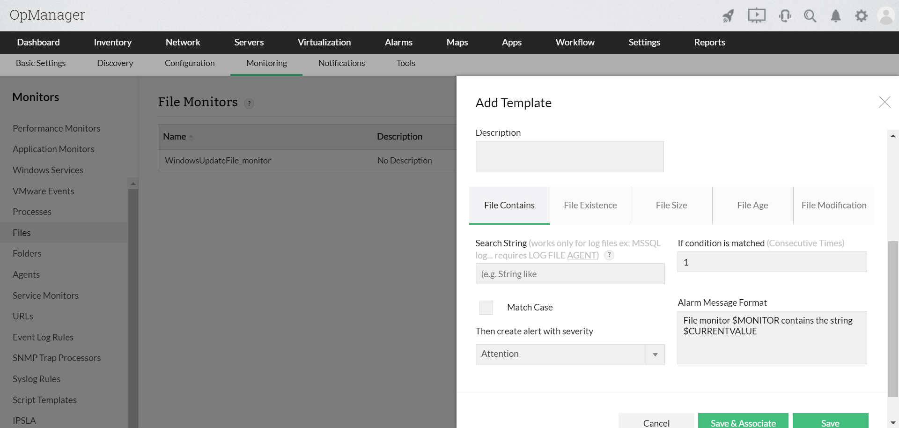This screenshot has width=899, height=428.
Task: Open the Virtualization menu
Action: 324,42
